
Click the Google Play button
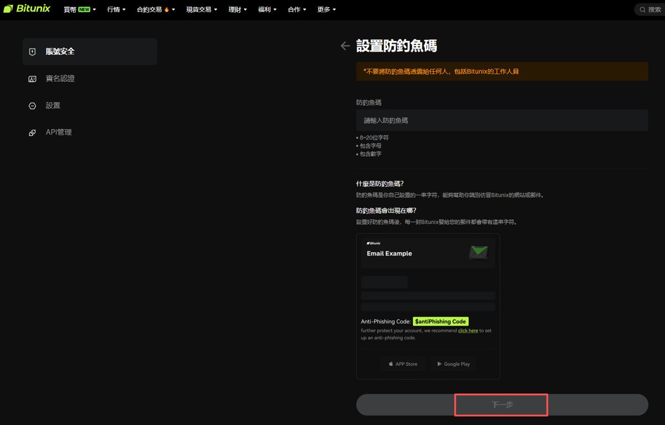(x=453, y=364)
